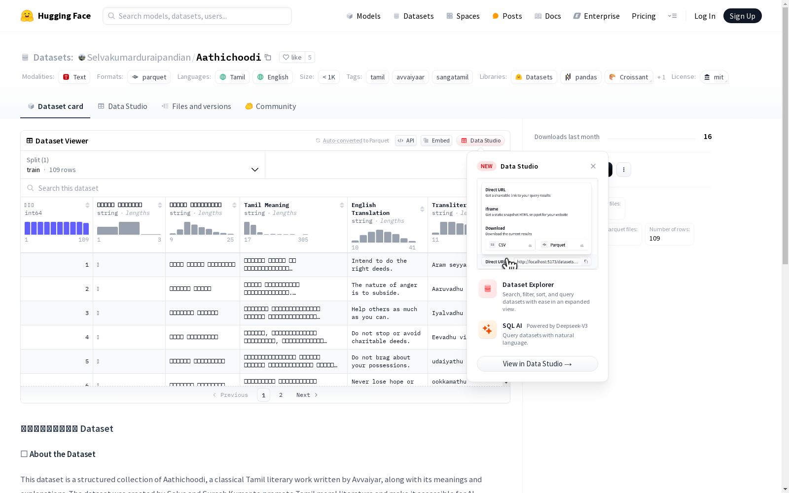Click the Embed button
The image size is (789, 493).
click(436, 141)
